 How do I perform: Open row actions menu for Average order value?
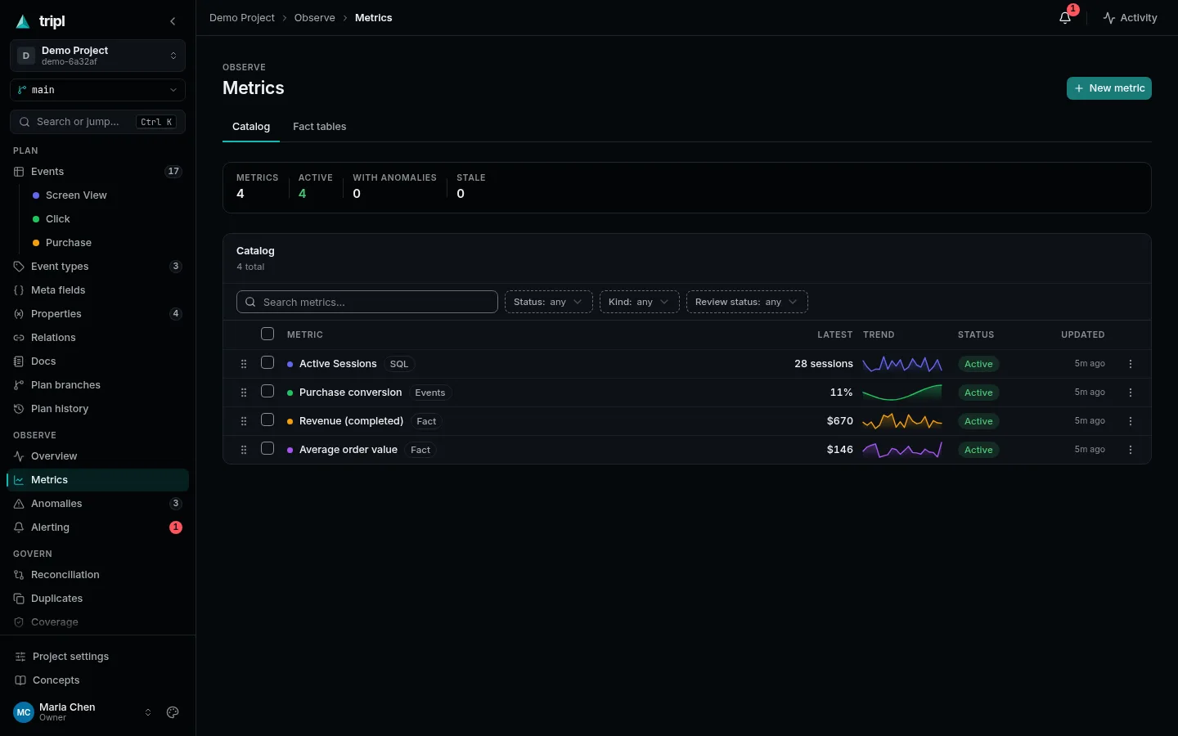[x=1131, y=450]
